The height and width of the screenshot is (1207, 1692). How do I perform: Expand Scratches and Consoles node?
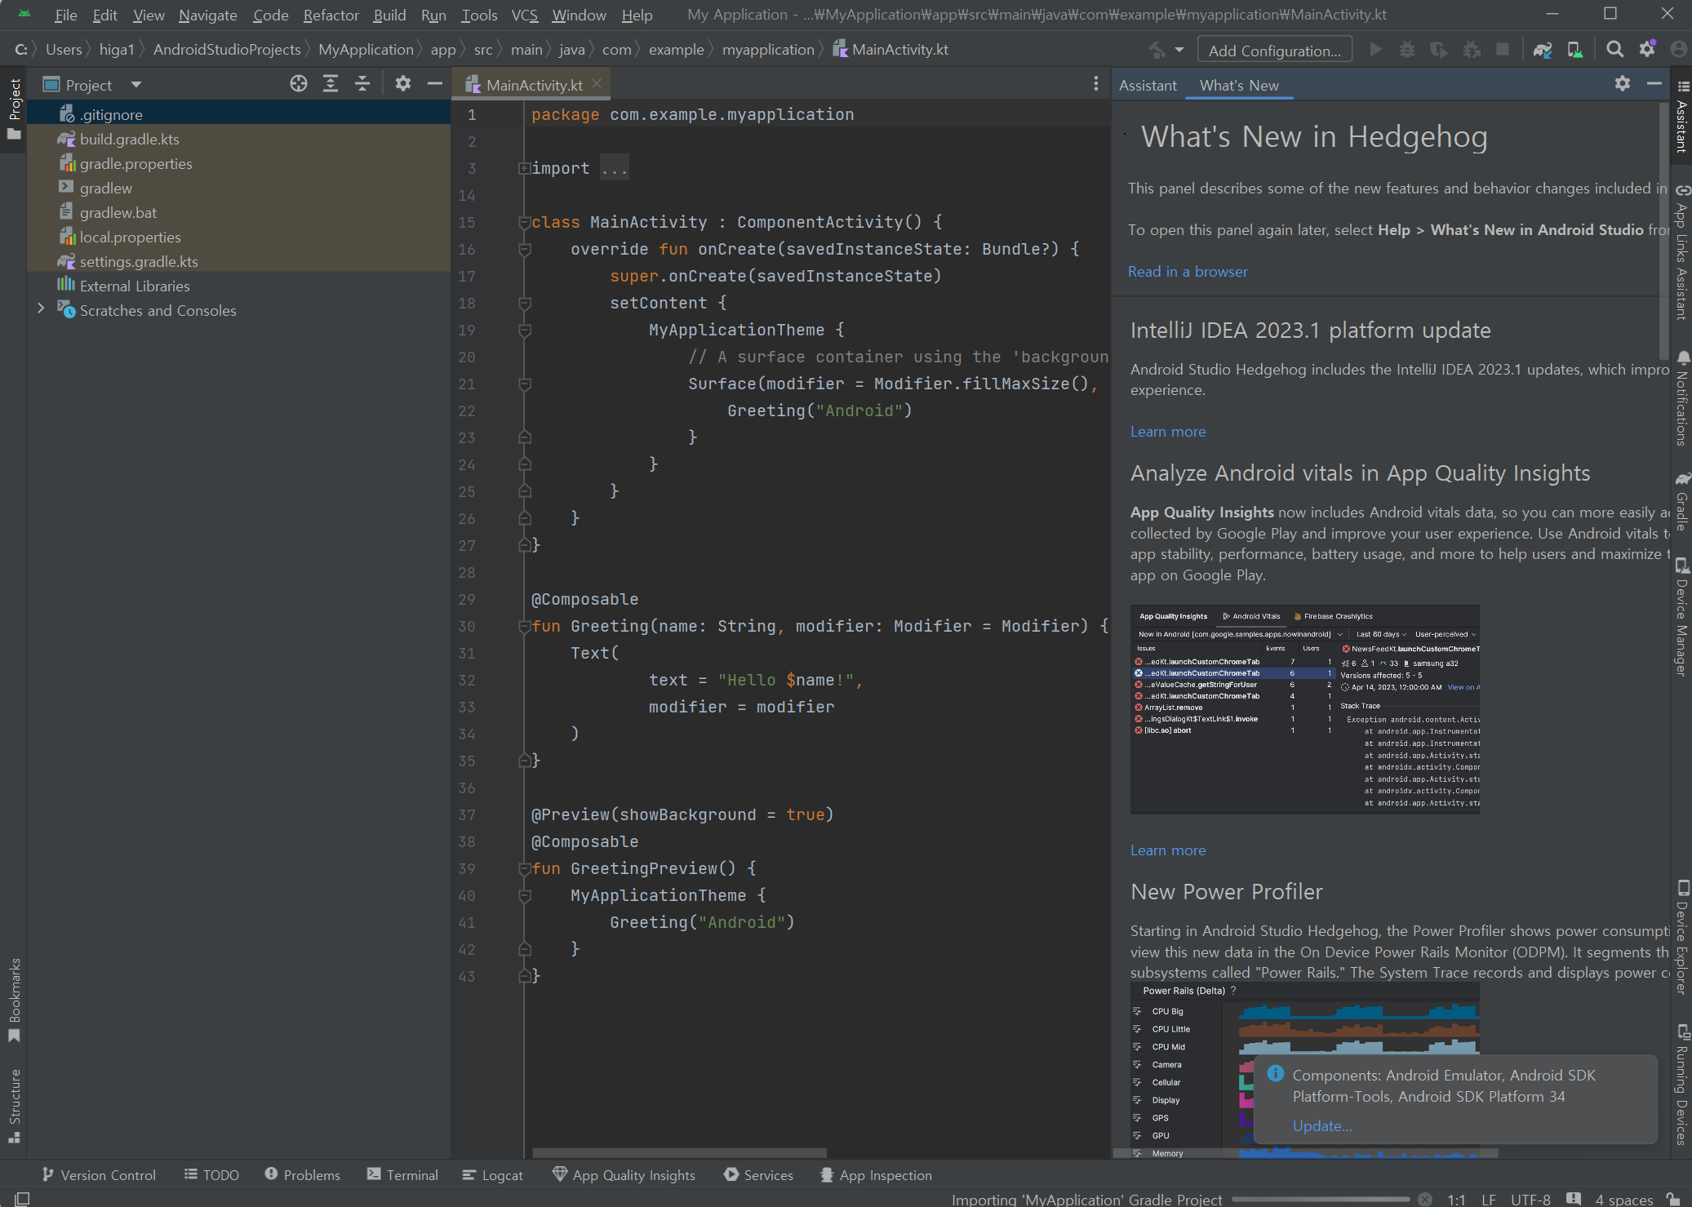pos(41,309)
